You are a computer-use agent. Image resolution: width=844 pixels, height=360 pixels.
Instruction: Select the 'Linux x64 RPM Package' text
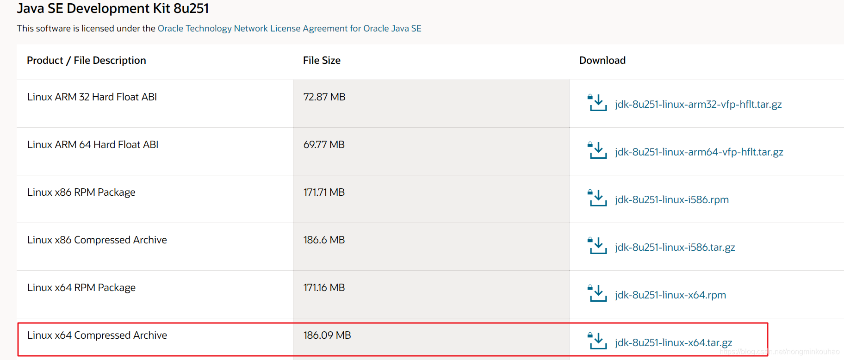click(x=81, y=288)
